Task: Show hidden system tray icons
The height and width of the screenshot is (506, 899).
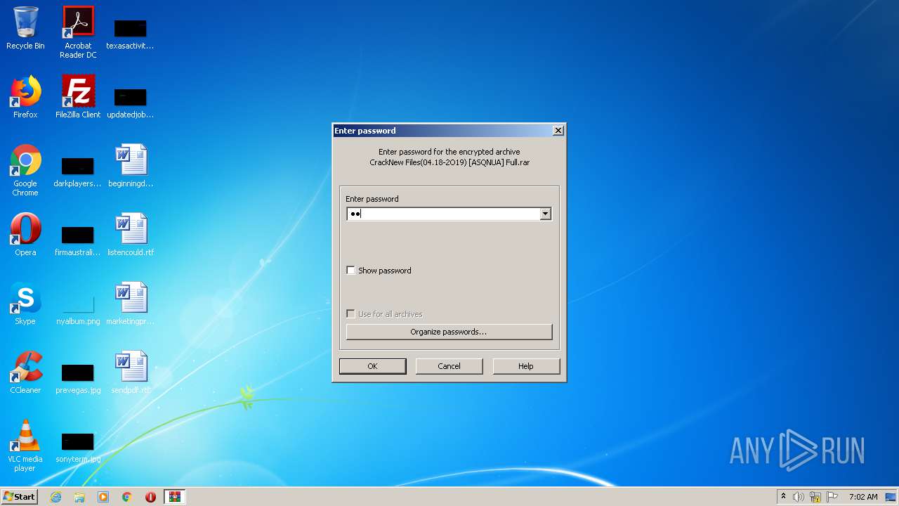Action: point(784,497)
